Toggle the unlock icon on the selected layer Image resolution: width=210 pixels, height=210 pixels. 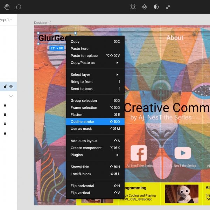pyautogui.click(x=5, y=86)
